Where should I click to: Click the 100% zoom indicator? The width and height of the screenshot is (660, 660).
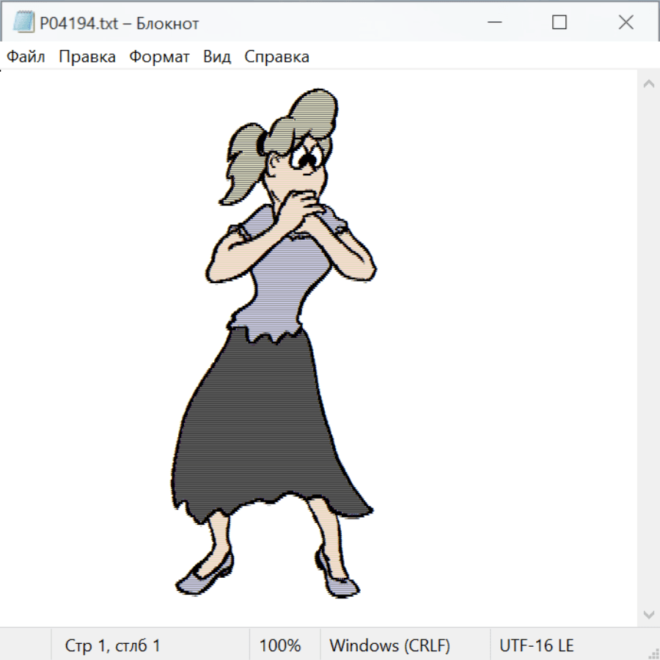280,645
